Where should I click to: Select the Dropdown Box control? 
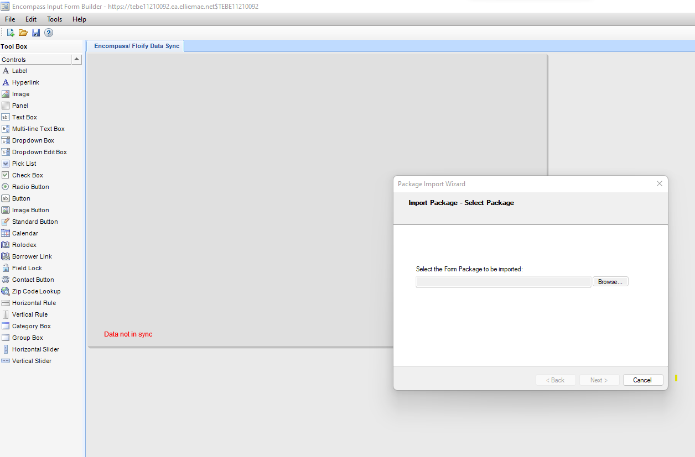(x=33, y=140)
